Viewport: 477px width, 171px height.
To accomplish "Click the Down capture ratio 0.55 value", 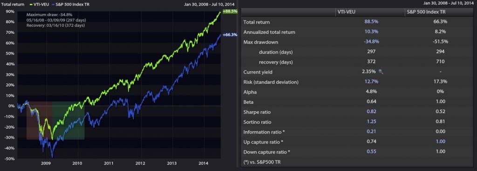I will (x=371, y=152).
